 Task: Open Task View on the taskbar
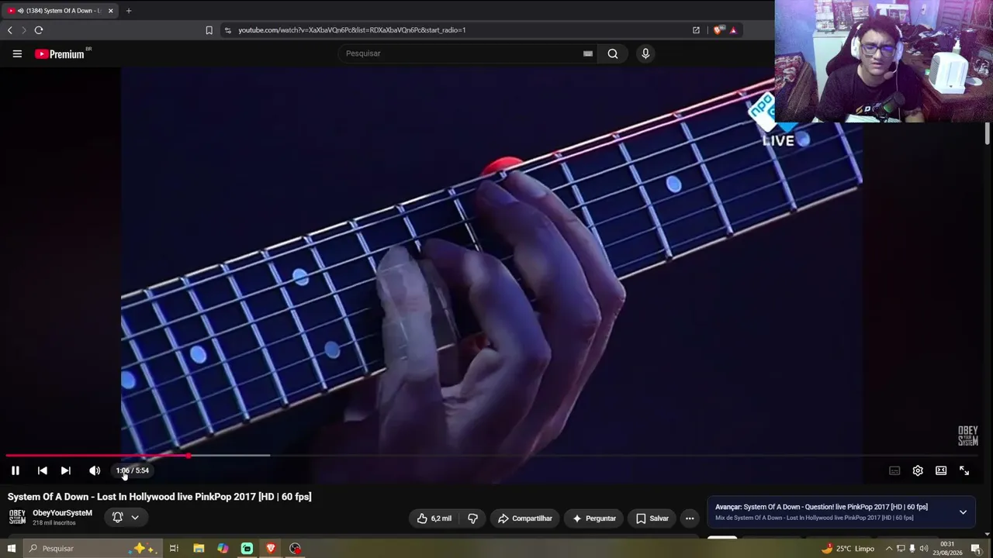[174, 549]
